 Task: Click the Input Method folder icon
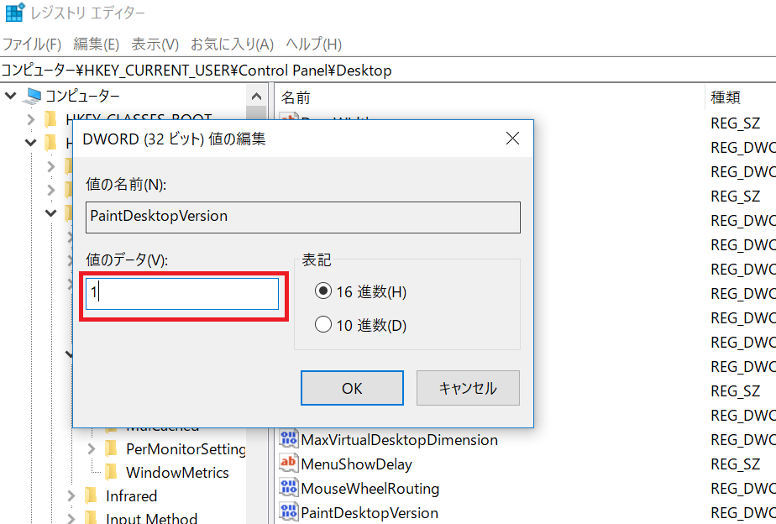[91, 517]
